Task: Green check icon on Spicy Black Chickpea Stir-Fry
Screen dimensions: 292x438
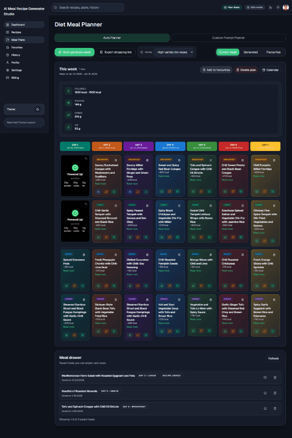Action: (x=177, y=237)
